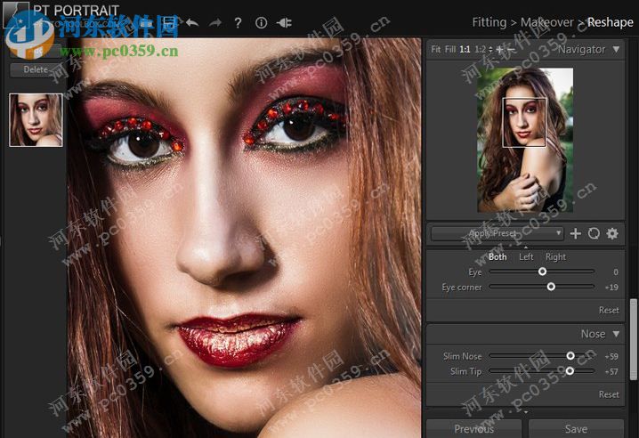Set zoom to 1:2
The image size is (639, 438).
(x=480, y=49)
